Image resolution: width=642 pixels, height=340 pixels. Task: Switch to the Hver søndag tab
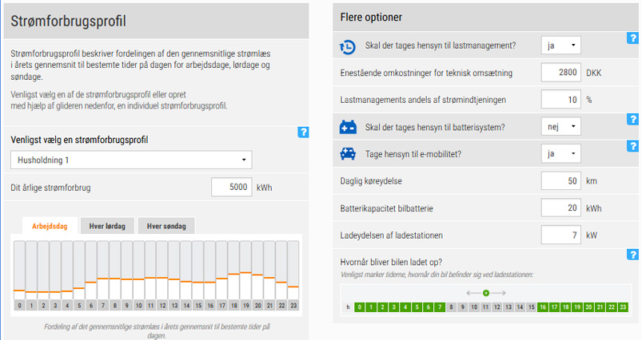166,226
